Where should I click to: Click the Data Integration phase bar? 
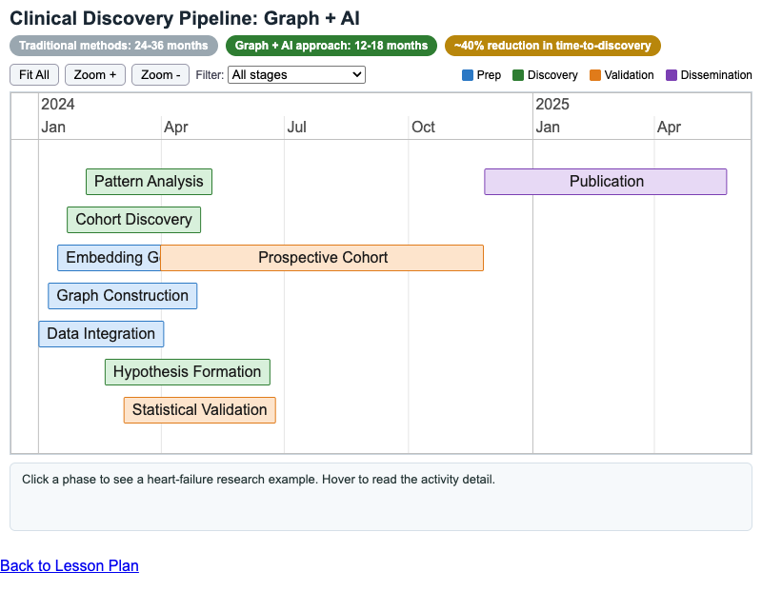click(x=101, y=334)
